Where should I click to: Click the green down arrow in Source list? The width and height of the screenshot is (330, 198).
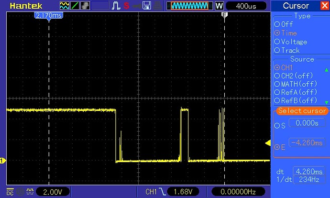click(327, 102)
